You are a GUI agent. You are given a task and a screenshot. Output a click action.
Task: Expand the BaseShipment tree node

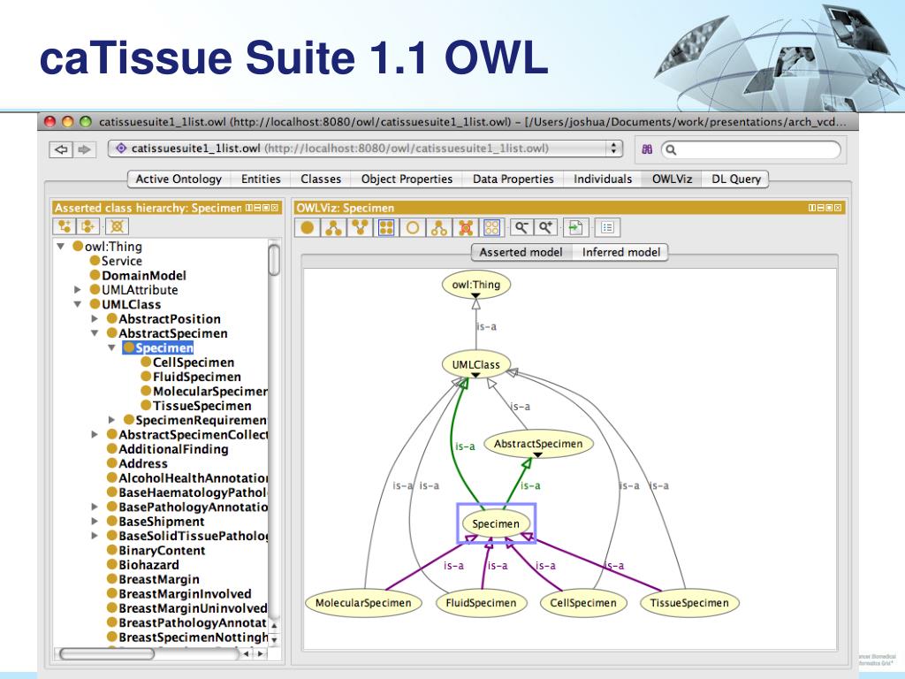click(95, 522)
